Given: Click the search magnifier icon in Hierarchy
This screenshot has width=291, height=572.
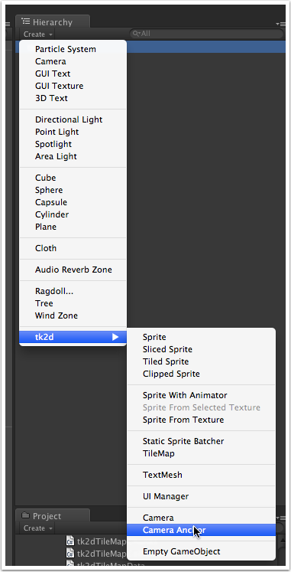Looking at the screenshot, I should 137,34.
